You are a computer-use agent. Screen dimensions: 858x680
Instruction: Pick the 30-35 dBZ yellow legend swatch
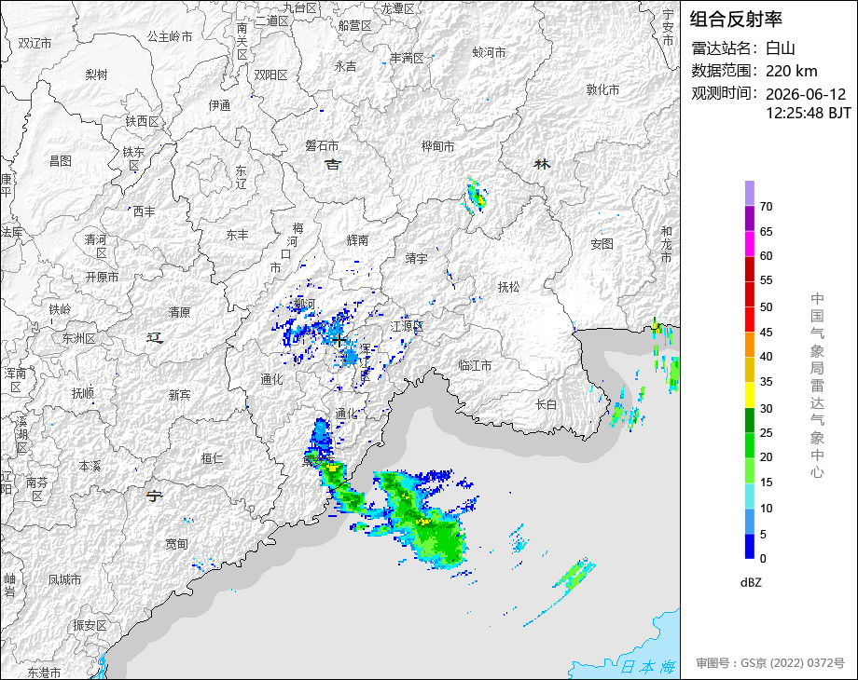coord(750,395)
